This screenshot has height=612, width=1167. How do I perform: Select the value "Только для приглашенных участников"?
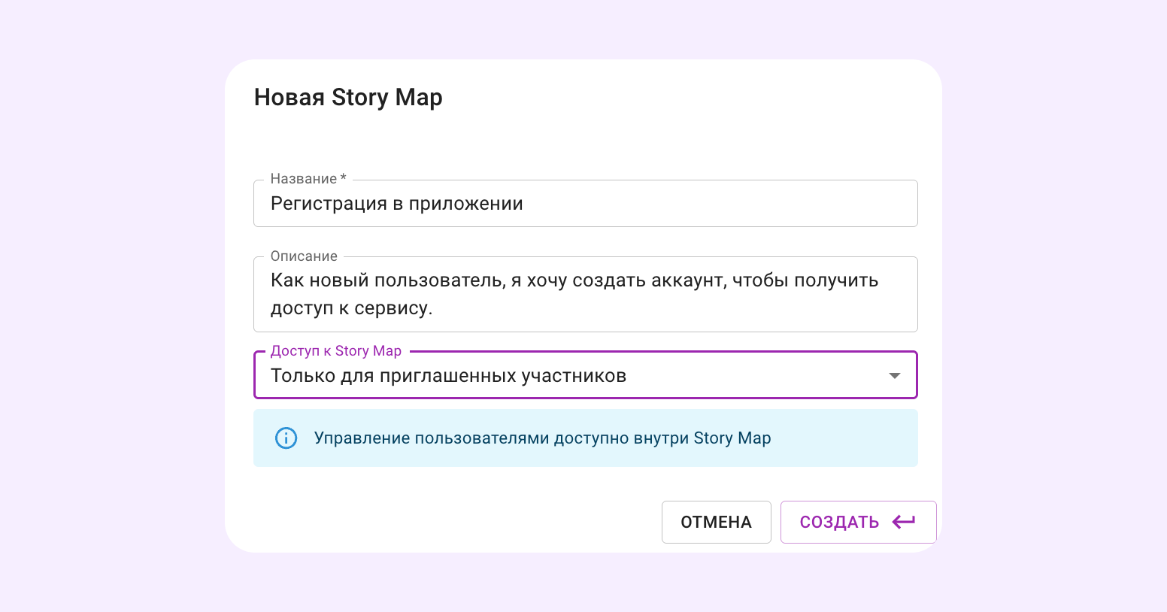coord(448,374)
